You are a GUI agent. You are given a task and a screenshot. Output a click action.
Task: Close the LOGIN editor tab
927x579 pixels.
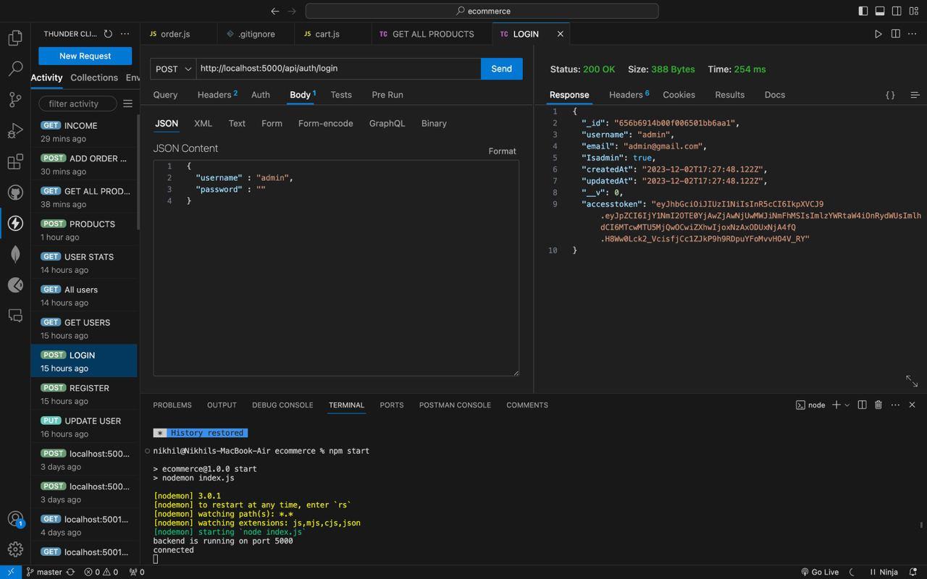coord(560,34)
